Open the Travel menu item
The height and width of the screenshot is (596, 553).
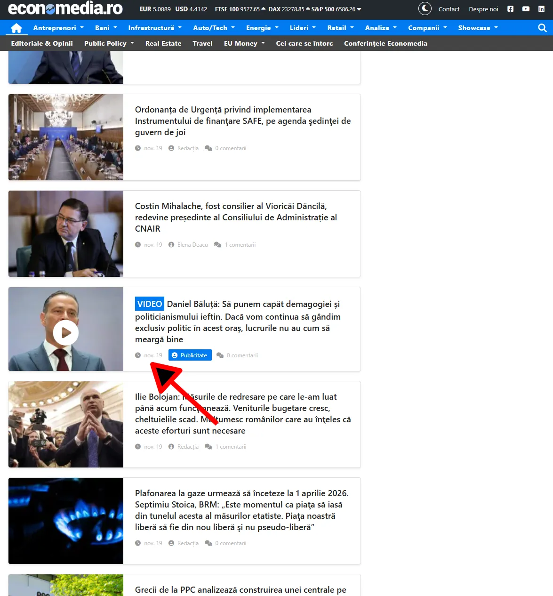[x=202, y=43]
